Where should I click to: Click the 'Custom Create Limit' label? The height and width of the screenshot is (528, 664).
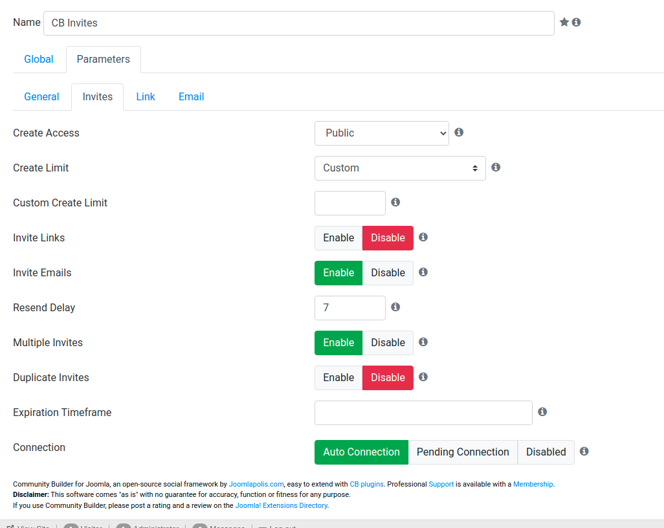tap(60, 203)
